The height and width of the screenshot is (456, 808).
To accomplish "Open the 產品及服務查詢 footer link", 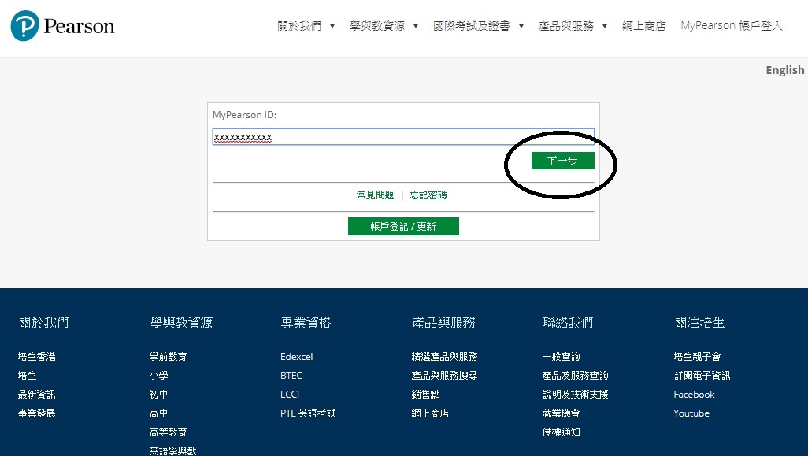I will 575,376.
